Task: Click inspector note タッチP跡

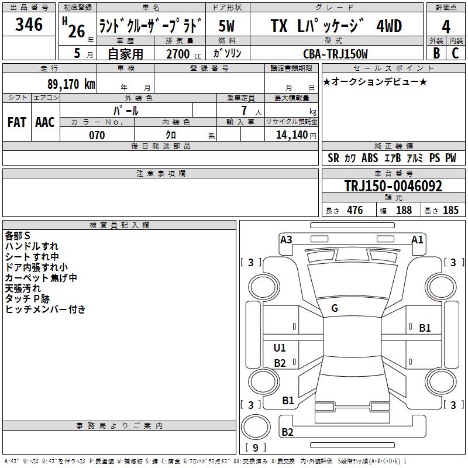Action: pyautogui.click(x=27, y=298)
